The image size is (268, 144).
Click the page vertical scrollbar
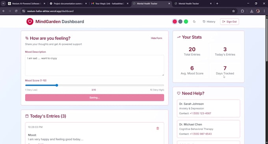point(267,39)
